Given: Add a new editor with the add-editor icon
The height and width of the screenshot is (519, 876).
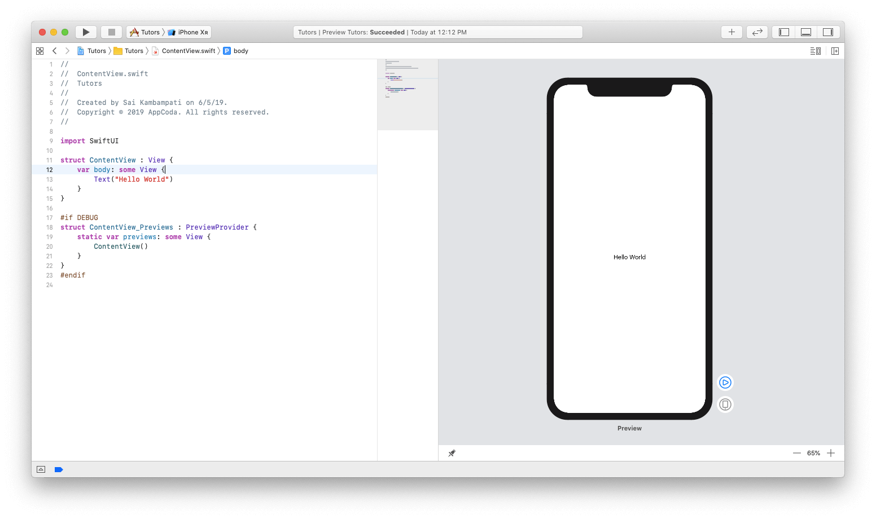Looking at the screenshot, I should coord(835,51).
